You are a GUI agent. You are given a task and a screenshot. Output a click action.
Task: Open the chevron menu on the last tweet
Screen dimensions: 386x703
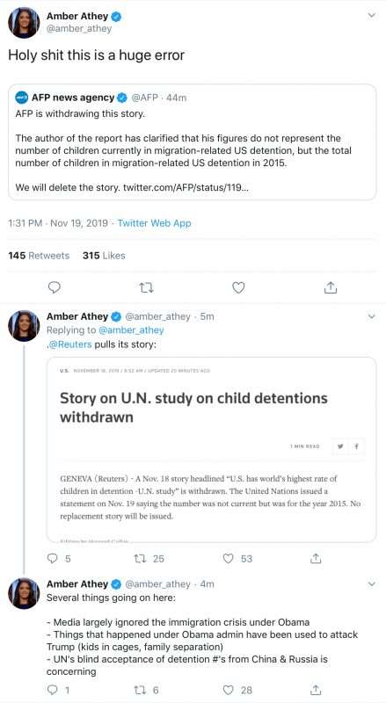(371, 584)
